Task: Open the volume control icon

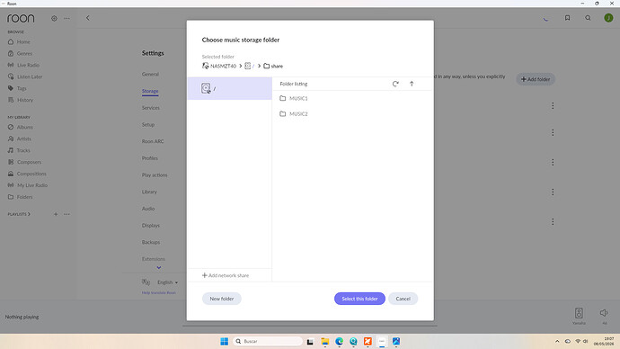Action: (x=604, y=313)
